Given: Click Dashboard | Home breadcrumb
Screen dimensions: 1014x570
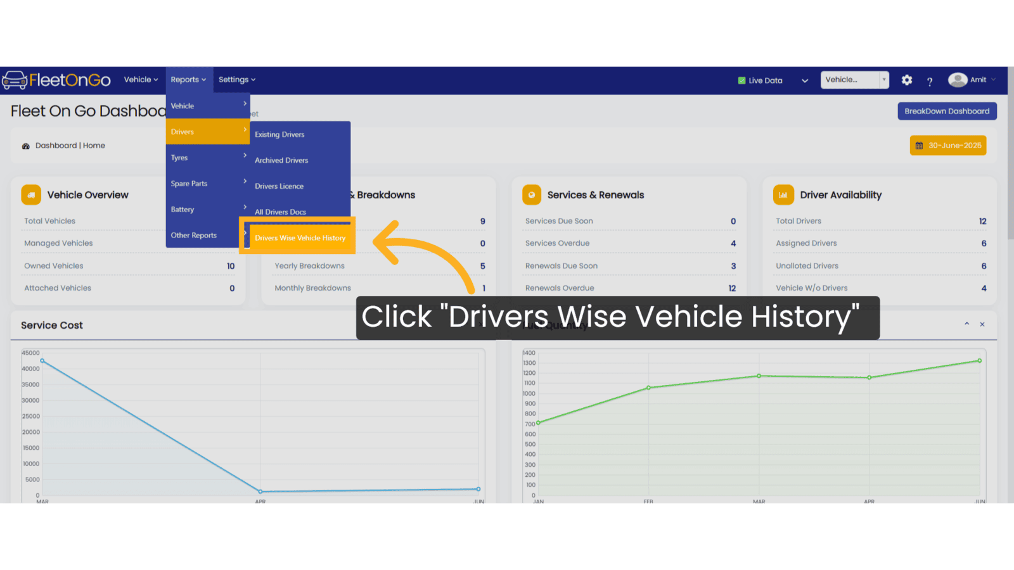Looking at the screenshot, I should [70, 146].
